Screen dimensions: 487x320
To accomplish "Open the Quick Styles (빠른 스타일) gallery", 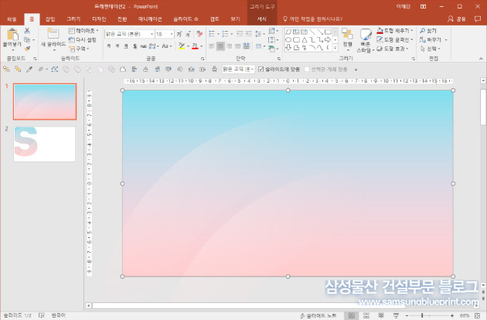I will [x=365, y=41].
